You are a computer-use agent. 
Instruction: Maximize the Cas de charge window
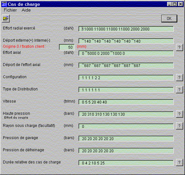tap(175, 4)
